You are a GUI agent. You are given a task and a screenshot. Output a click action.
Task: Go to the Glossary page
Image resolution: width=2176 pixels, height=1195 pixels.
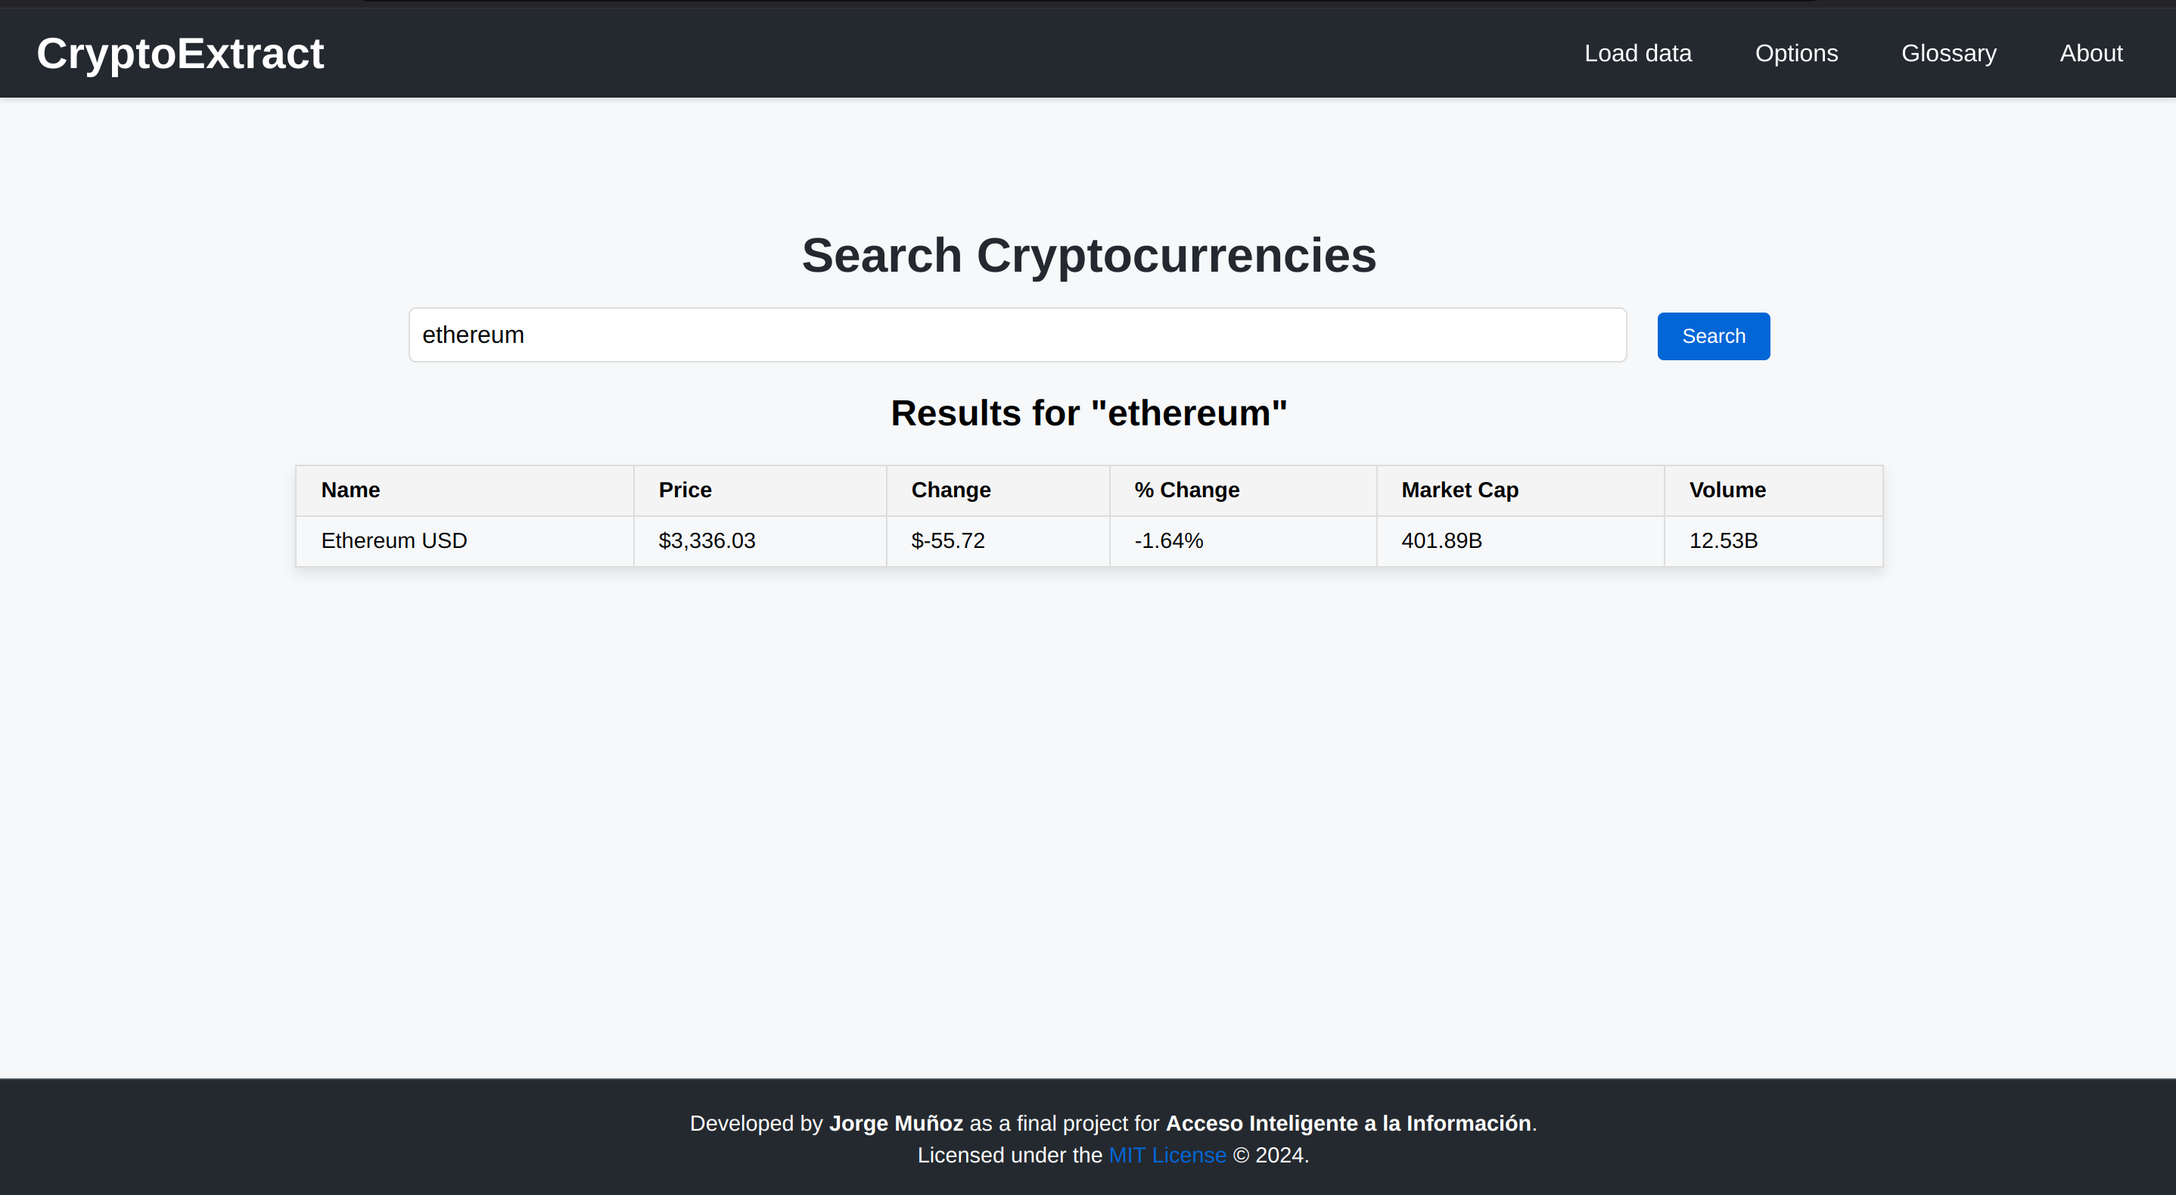click(1948, 53)
